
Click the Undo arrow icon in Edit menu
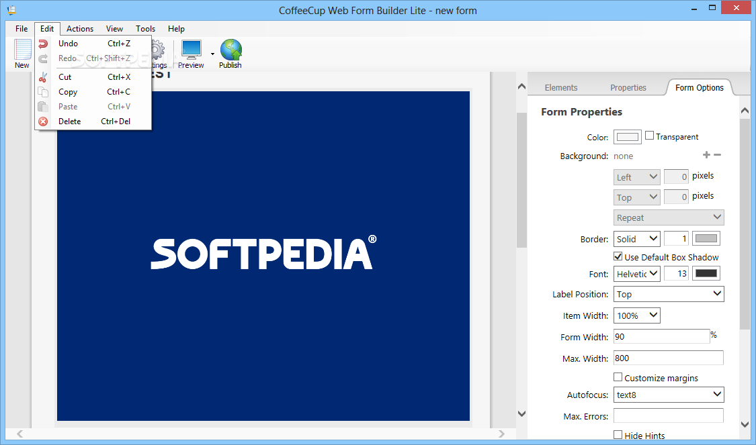(43, 44)
